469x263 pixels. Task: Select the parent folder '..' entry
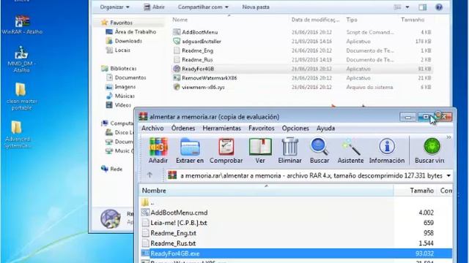pos(148,203)
